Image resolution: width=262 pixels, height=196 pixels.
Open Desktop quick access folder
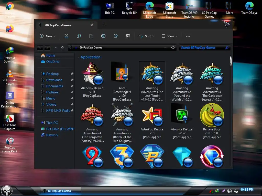tap(55, 74)
